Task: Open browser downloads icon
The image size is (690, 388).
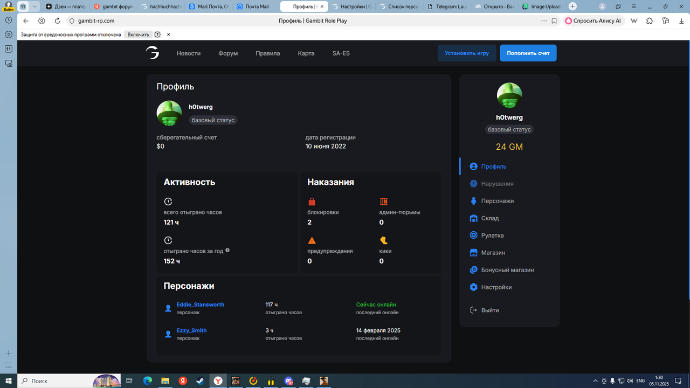Action: [x=681, y=21]
